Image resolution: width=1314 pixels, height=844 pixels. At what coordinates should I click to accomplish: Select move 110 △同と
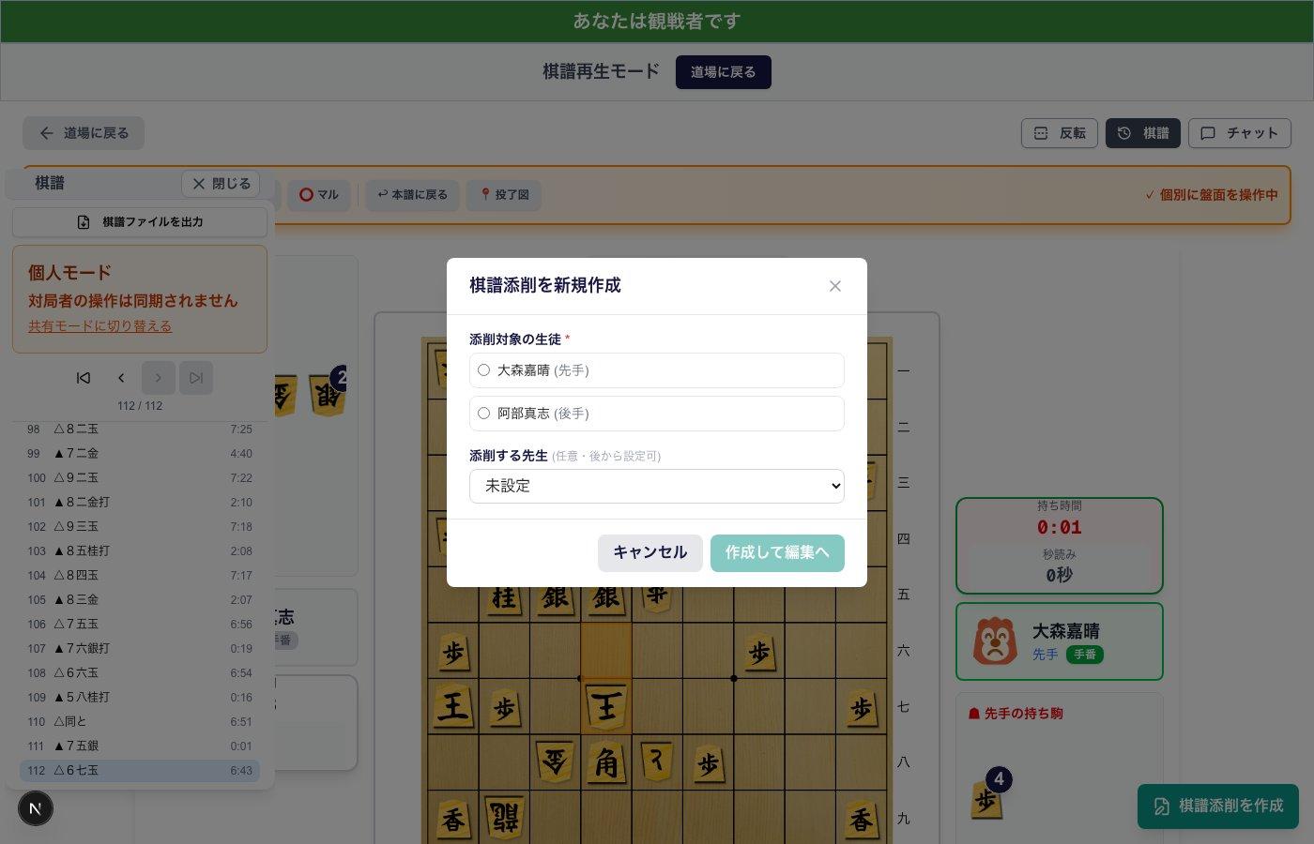click(x=140, y=722)
